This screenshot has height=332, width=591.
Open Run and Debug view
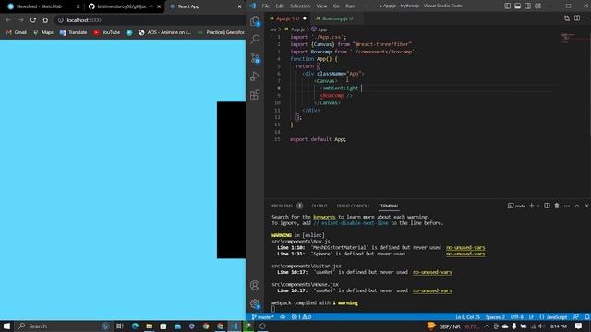pyautogui.click(x=255, y=76)
